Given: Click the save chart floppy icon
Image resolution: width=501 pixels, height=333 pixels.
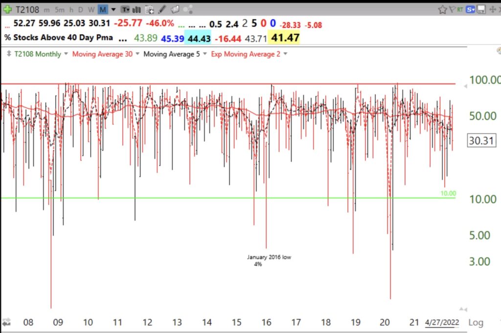Looking at the screenshot, I should click(481, 10).
